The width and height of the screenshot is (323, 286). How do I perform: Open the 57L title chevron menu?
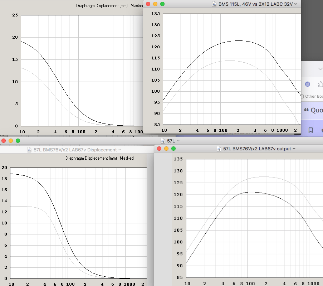click(178, 141)
